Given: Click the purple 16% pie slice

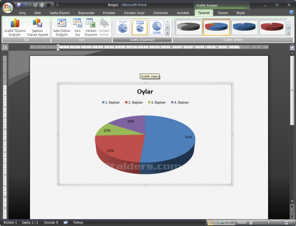Looking at the screenshot, I should (x=132, y=123).
